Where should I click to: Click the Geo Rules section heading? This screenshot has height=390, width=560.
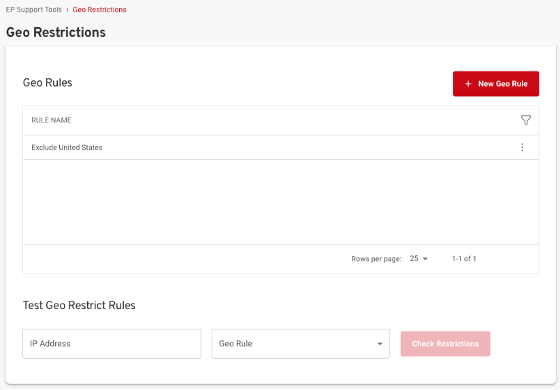click(48, 82)
